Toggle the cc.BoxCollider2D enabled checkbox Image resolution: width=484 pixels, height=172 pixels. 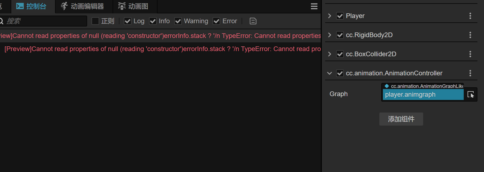point(340,54)
